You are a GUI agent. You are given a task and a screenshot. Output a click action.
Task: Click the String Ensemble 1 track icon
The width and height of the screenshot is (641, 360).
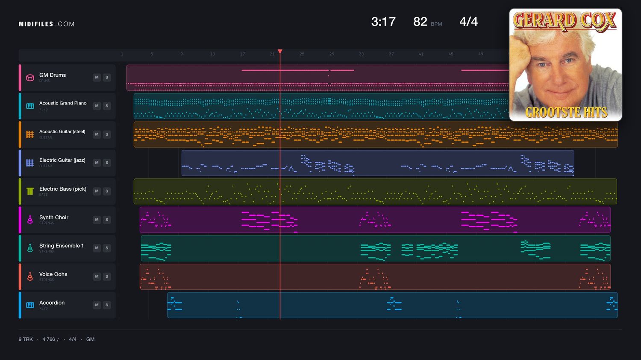30,248
